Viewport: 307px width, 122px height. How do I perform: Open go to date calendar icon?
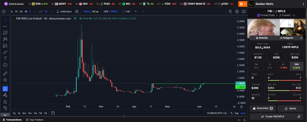tap(53, 113)
